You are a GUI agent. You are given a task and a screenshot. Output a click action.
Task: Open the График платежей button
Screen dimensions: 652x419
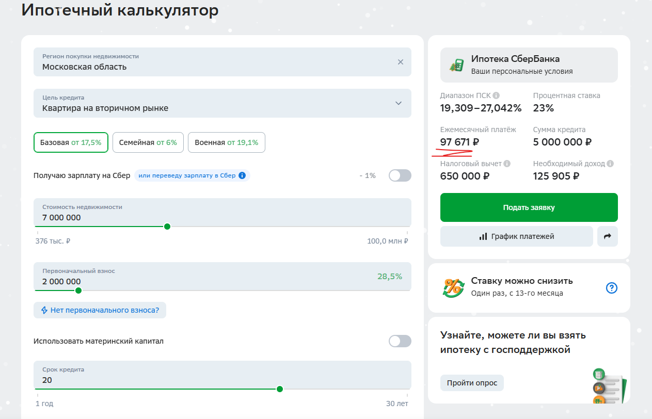[516, 236]
